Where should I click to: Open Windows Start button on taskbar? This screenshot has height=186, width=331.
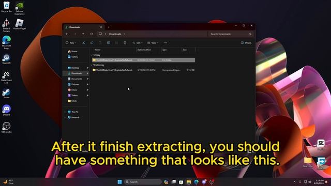coord(119,182)
